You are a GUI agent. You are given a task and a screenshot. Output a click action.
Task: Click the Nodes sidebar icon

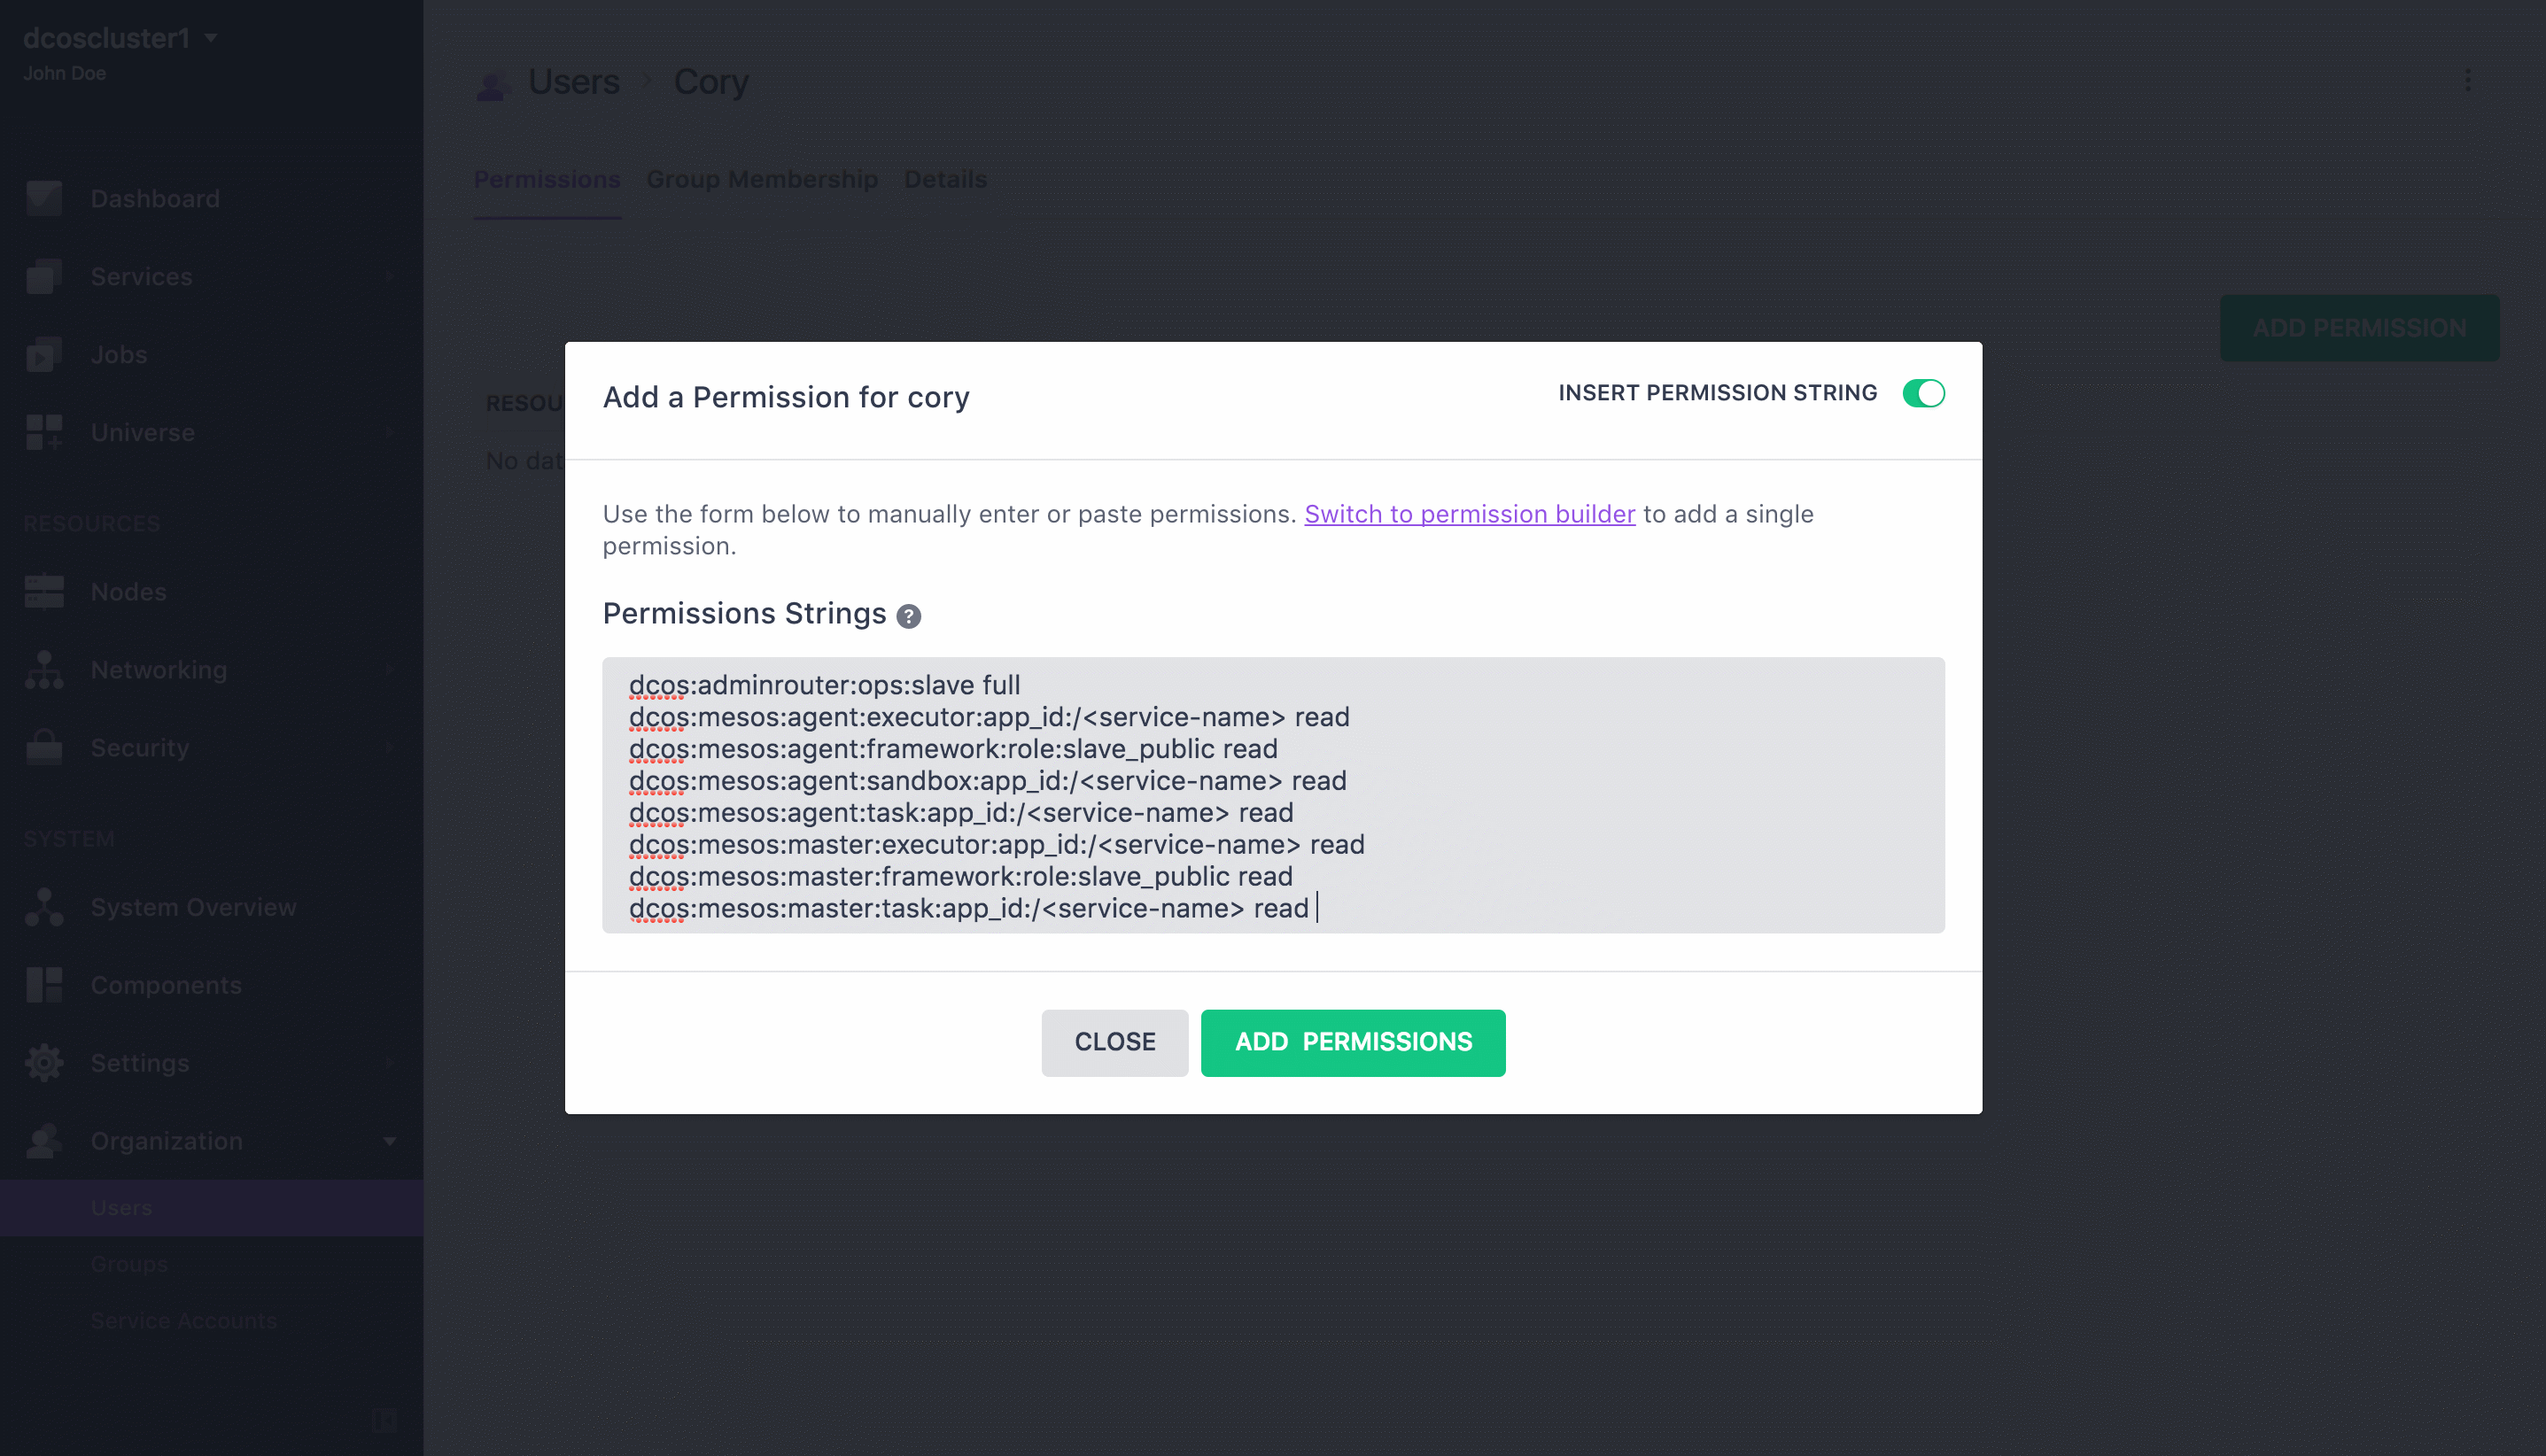(47, 592)
